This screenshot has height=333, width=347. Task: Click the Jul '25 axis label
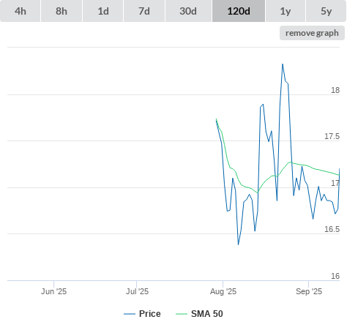137,291
